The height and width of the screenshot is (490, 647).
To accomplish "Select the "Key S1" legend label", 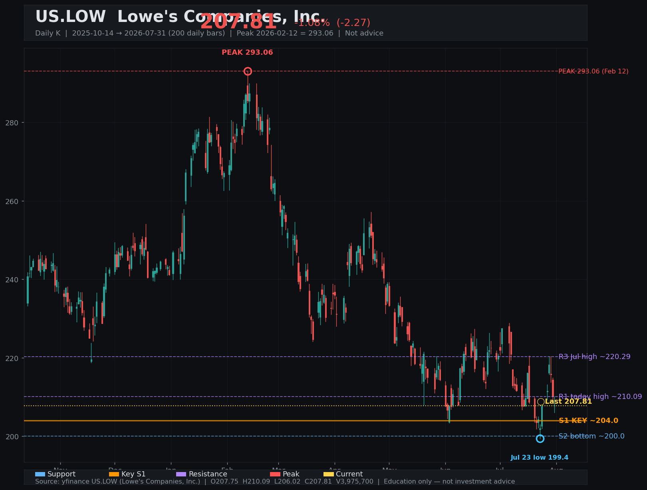I will tap(133, 474).
